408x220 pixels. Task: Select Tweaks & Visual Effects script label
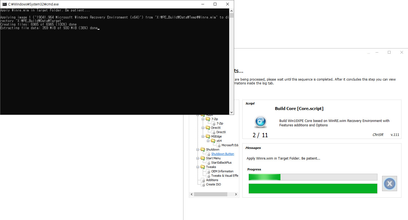point(225,176)
